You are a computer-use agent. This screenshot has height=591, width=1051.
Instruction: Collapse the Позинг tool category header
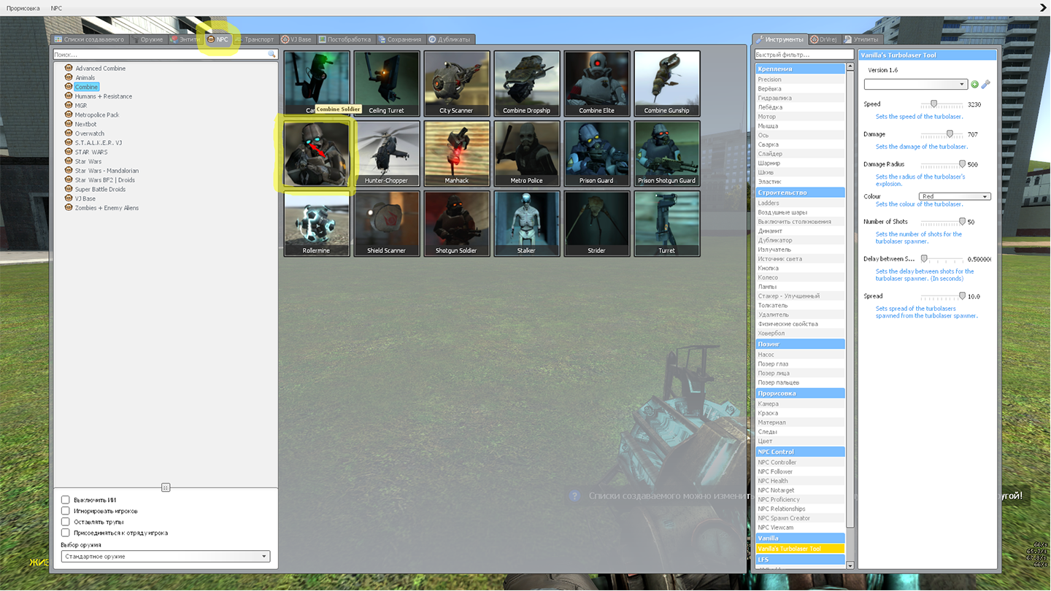click(x=800, y=344)
